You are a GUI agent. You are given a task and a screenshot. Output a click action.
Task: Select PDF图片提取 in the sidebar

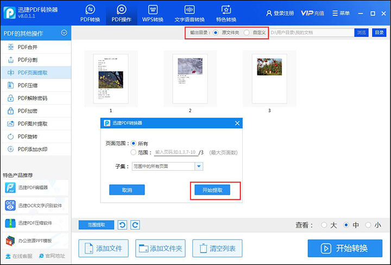tap(36, 124)
